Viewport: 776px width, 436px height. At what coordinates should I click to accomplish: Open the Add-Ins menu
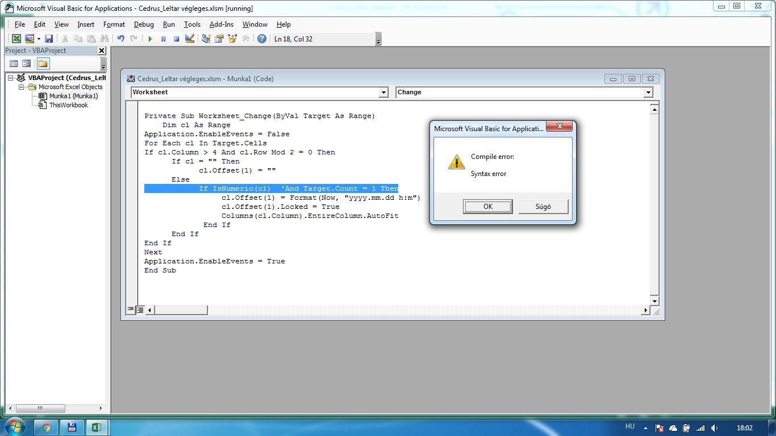(222, 24)
